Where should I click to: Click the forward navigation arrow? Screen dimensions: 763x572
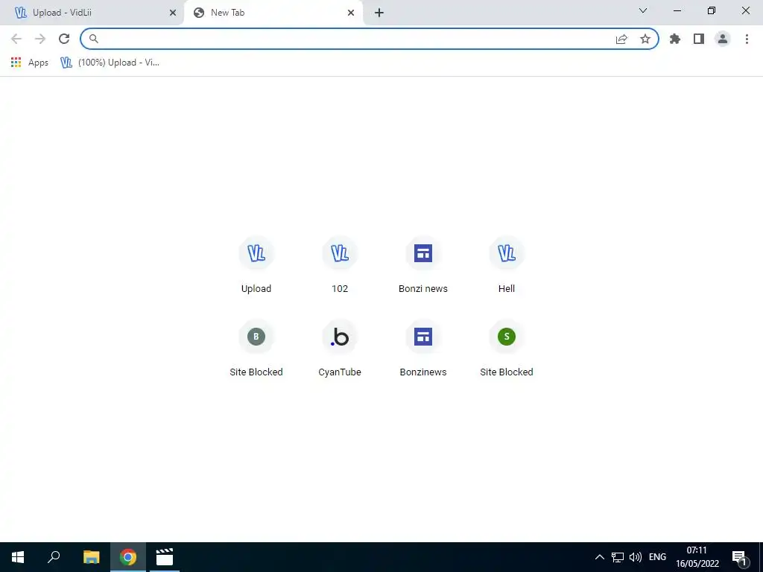click(x=40, y=39)
